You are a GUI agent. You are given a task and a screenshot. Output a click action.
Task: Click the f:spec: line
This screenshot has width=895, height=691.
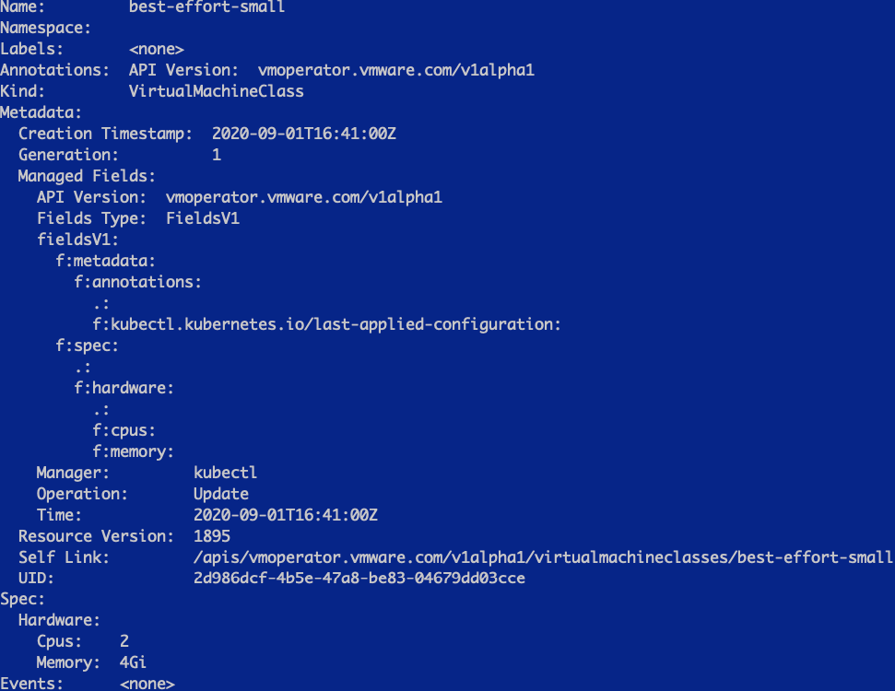click(x=87, y=345)
